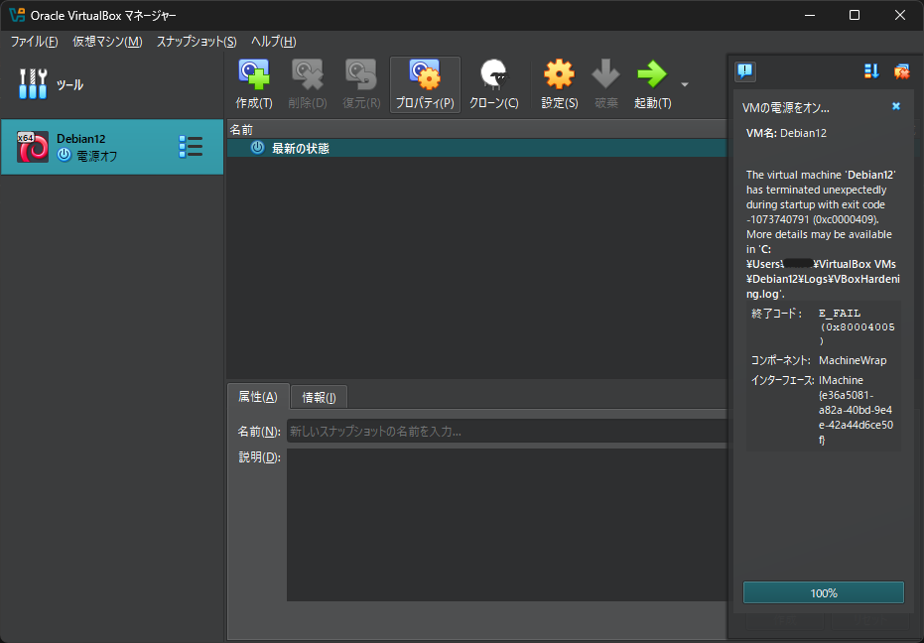The image size is (924, 643).
Task: Click the 電源オフ state label of Debian12
Action: (x=97, y=156)
